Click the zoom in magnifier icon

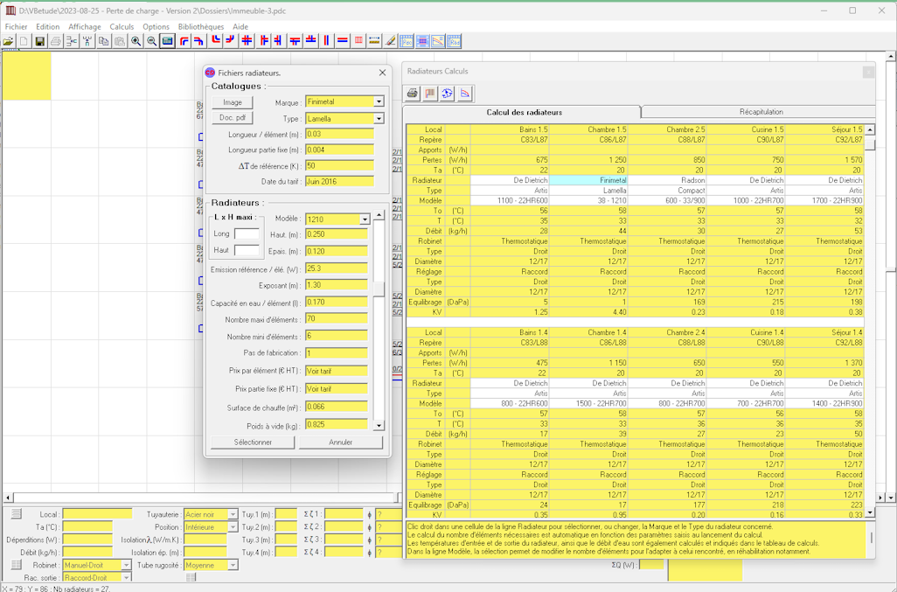(x=136, y=41)
